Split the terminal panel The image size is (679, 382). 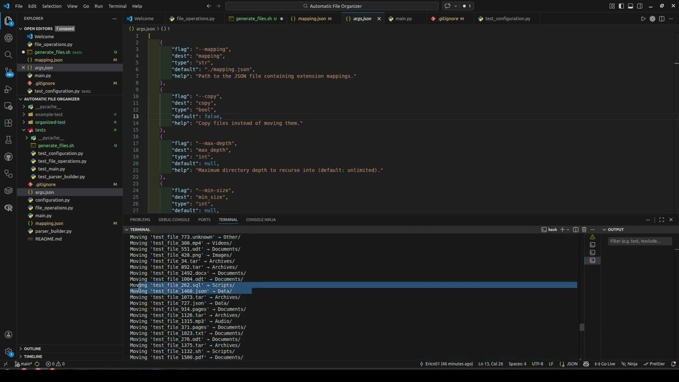pyautogui.click(x=576, y=230)
